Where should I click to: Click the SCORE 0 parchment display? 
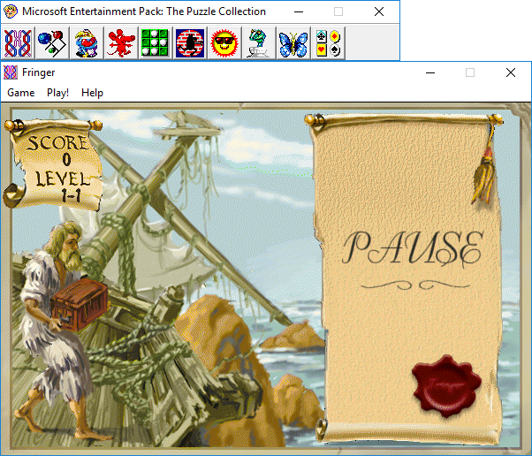point(57,150)
